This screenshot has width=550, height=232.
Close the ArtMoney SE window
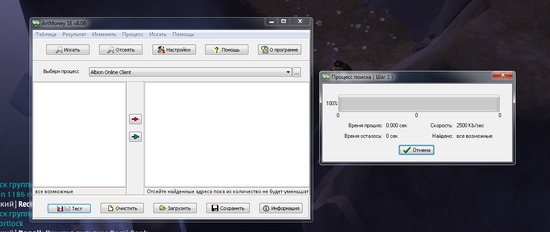pos(300,21)
